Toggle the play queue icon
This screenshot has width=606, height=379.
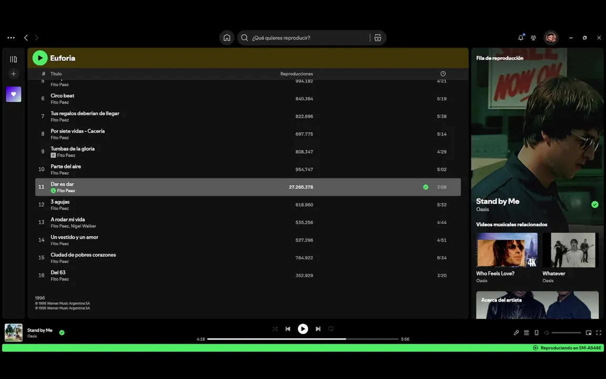[x=527, y=333]
